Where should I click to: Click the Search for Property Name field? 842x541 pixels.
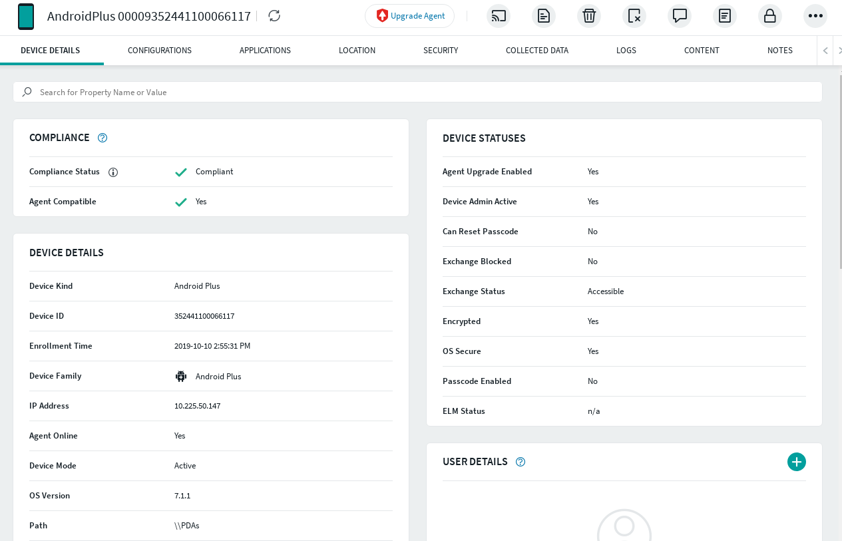click(x=426, y=92)
